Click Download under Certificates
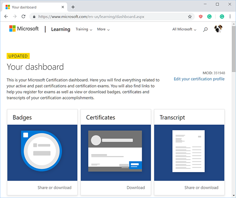This screenshot has height=198, width=236. [136, 187]
